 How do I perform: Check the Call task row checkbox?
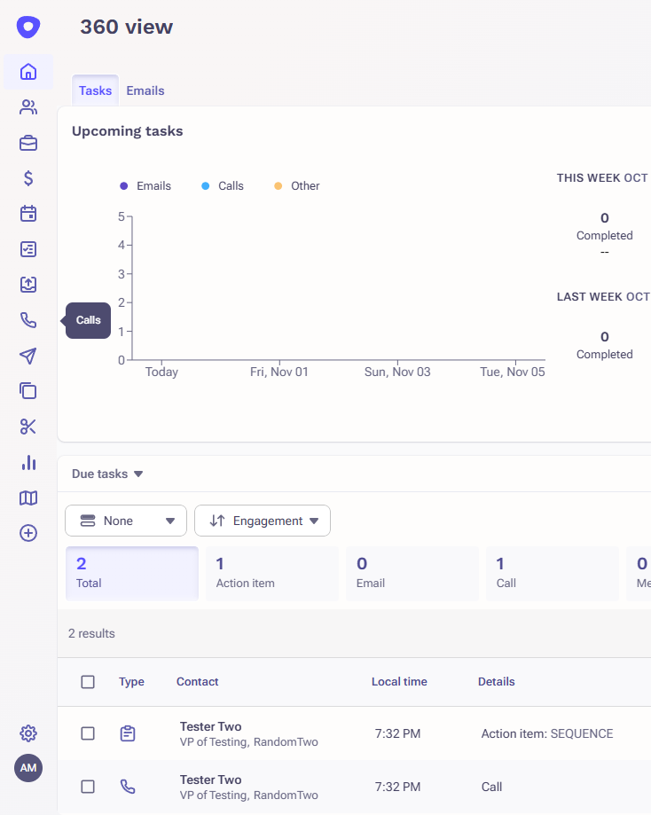point(88,787)
